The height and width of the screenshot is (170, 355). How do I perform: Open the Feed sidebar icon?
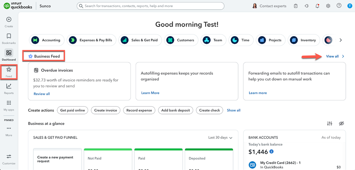click(9, 69)
